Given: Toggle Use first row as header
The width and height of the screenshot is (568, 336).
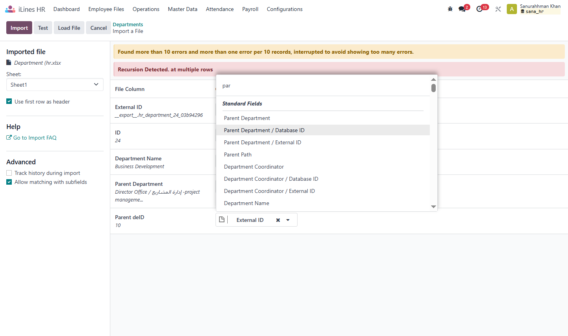Looking at the screenshot, I should (9, 102).
